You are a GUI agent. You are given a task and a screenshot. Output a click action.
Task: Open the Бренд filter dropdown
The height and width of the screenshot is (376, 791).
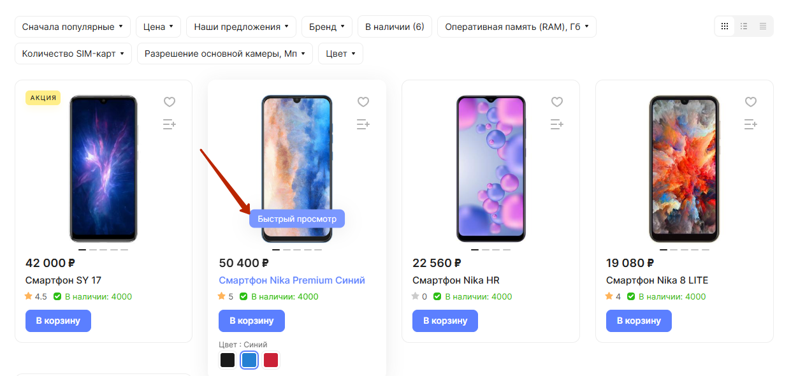point(327,27)
